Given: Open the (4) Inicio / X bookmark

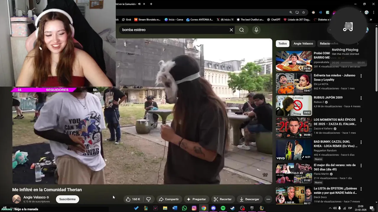Looking at the screenshot, I should pos(225,20).
